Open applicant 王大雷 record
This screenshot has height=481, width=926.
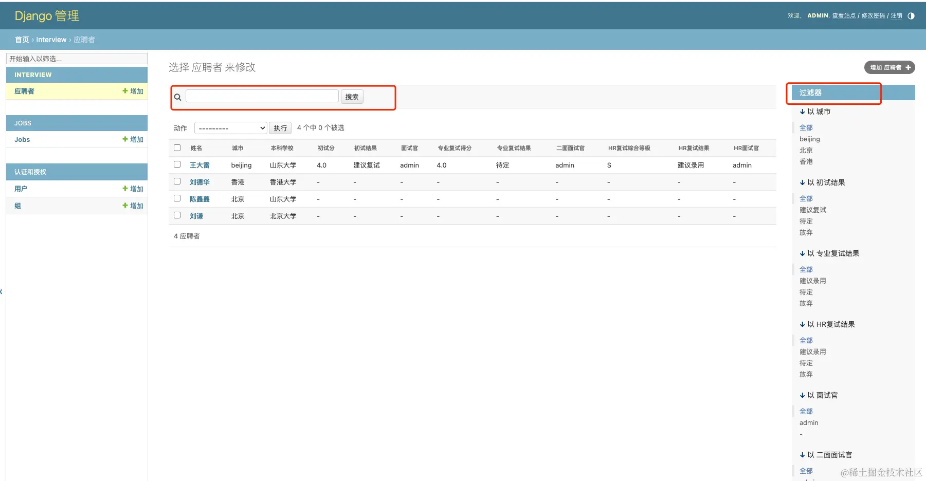[199, 165]
